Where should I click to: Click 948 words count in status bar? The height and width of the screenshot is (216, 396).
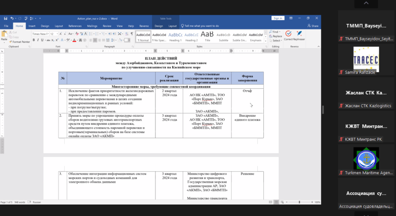20,202
